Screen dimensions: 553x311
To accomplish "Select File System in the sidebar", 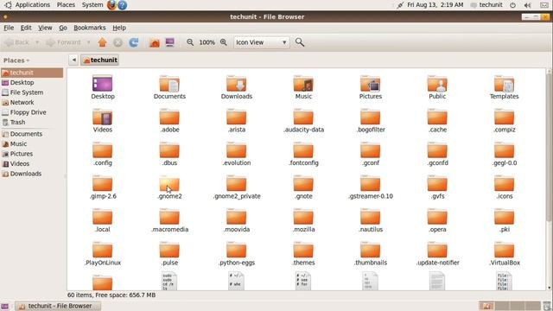I will coord(32,92).
